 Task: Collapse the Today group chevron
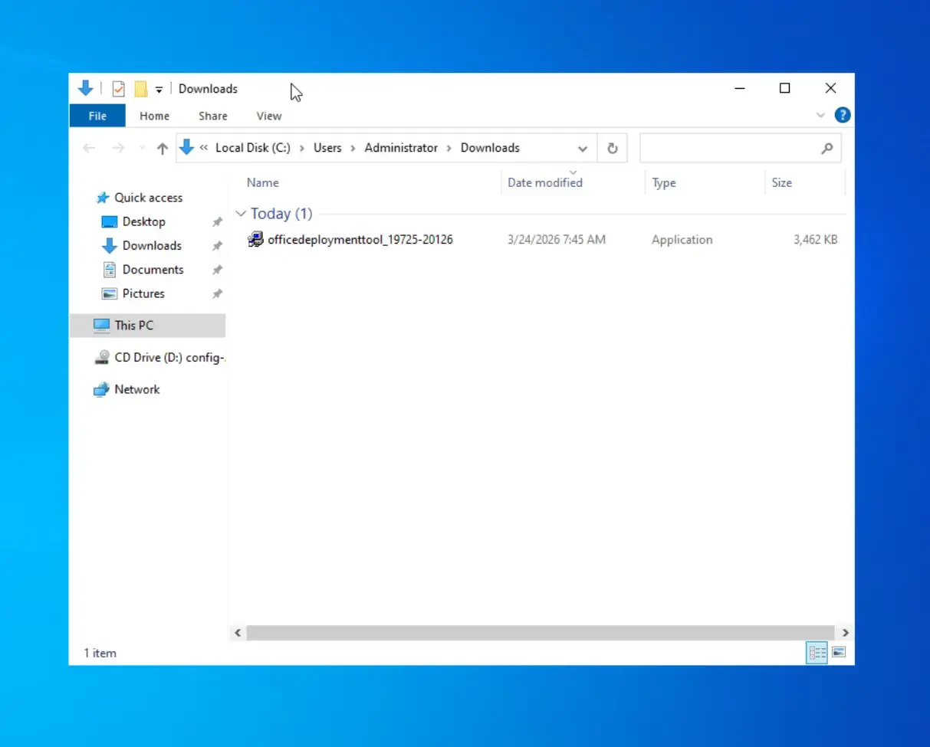coord(241,214)
